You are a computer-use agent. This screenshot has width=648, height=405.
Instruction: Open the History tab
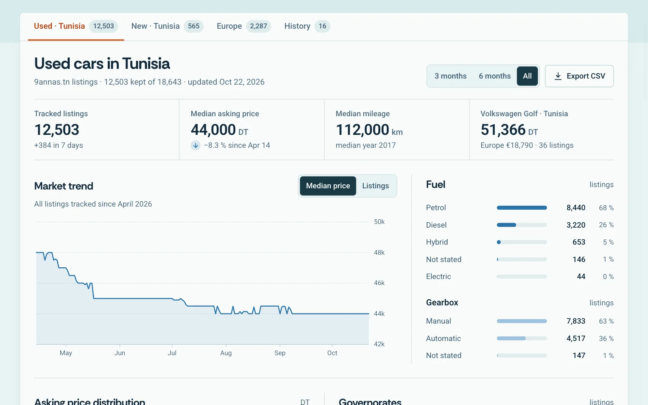point(307,26)
